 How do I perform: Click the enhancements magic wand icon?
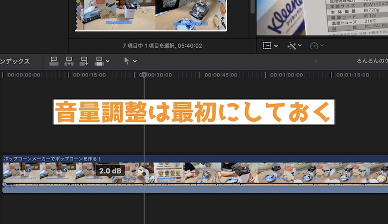[x=292, y=46]
